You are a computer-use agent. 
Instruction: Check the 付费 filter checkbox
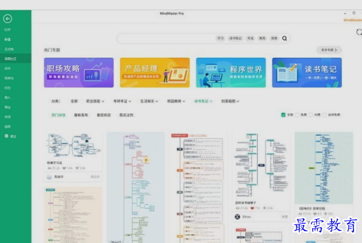coord(311,114)
